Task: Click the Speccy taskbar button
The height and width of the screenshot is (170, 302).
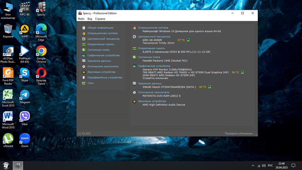Action: pyautogui.click(x=18, y=165)
